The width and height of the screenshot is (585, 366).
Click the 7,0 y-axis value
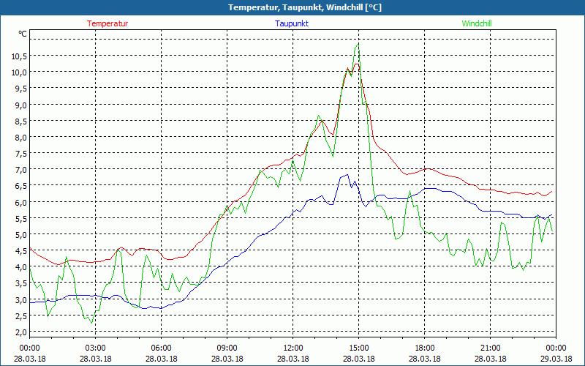(20, 170)
